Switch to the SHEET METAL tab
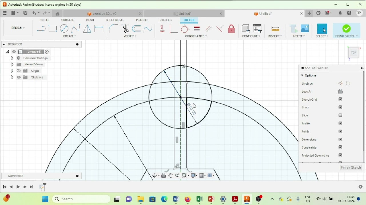 tap(115, 20)
